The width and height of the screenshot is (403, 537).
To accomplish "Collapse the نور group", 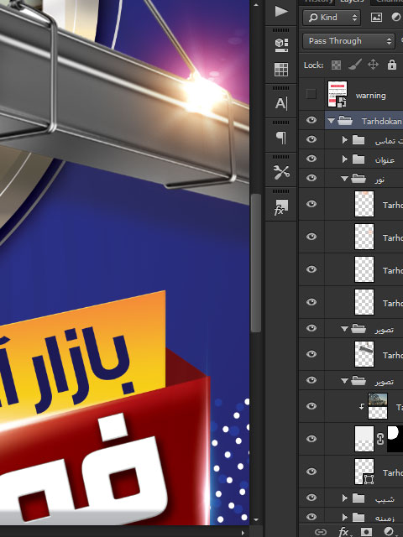I will point(345,179).
